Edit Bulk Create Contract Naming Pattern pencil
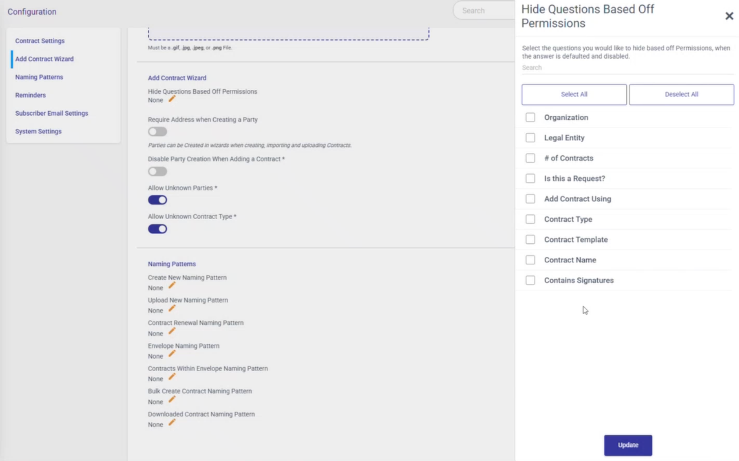The height and width of the screenshot is (461, 739). [x=172, y=399]
